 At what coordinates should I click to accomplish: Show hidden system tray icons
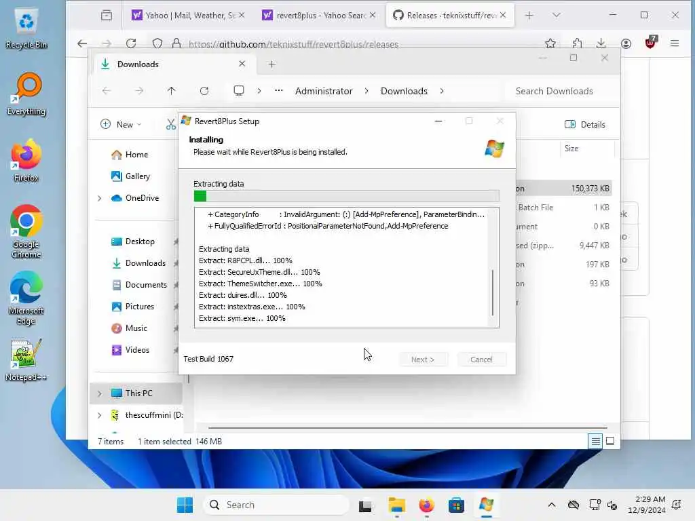click(551, 505)
